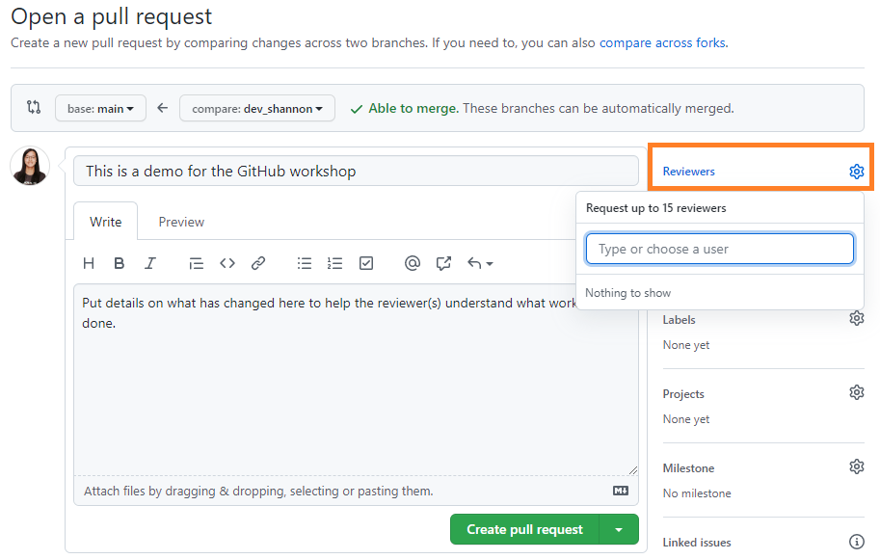Image resolution: width=880 pixels, height=559 pixels.
Task: Click the Create pull request button
Action: coord(524,529)
